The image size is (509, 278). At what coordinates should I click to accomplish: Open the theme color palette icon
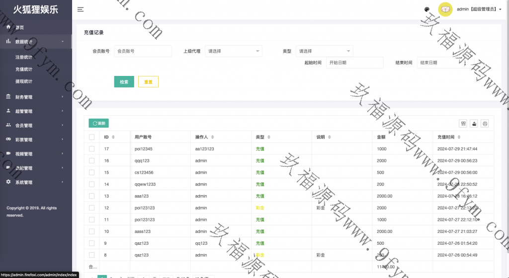tap(427, 9)
